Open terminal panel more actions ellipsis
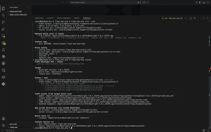 tap(198, 18)
